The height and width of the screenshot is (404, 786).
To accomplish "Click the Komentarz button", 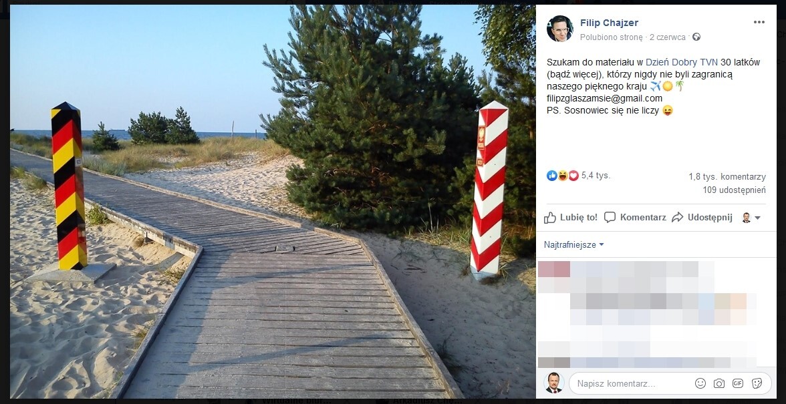I will pos(635,217).
